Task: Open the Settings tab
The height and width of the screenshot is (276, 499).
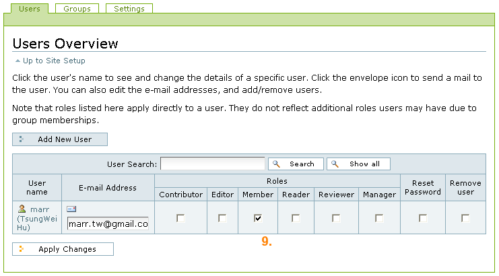Action: tap(129, 9)
